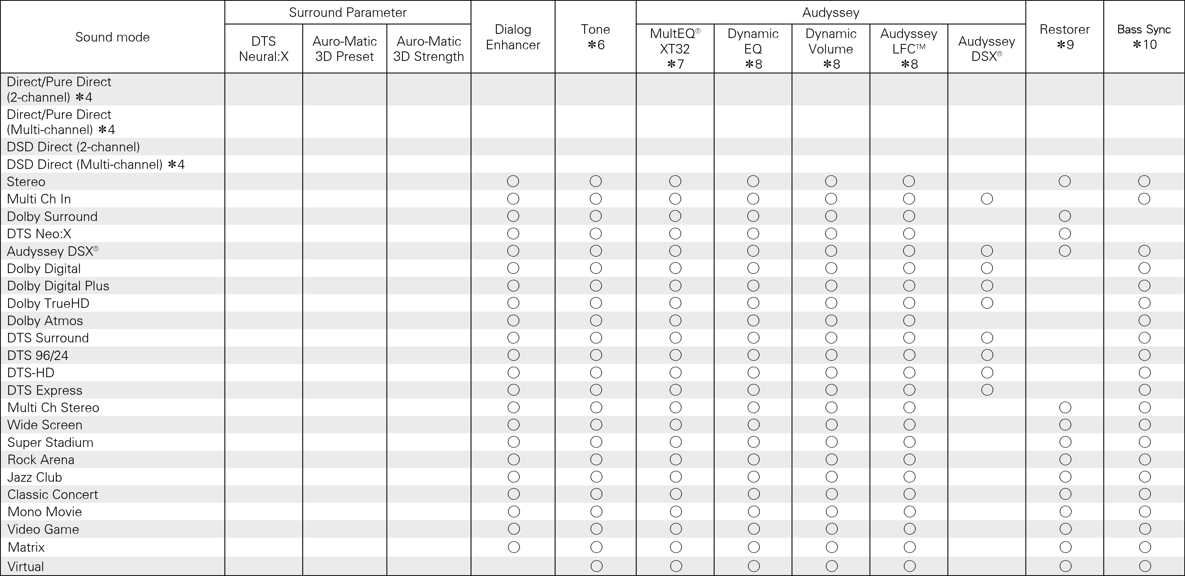1185x576 pixels.
Task: Click the Dolby TrueHD Audyssey LFC circle
Action: (909, 303)
